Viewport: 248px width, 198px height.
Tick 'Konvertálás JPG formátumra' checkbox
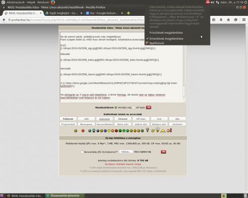click(82, 152)
